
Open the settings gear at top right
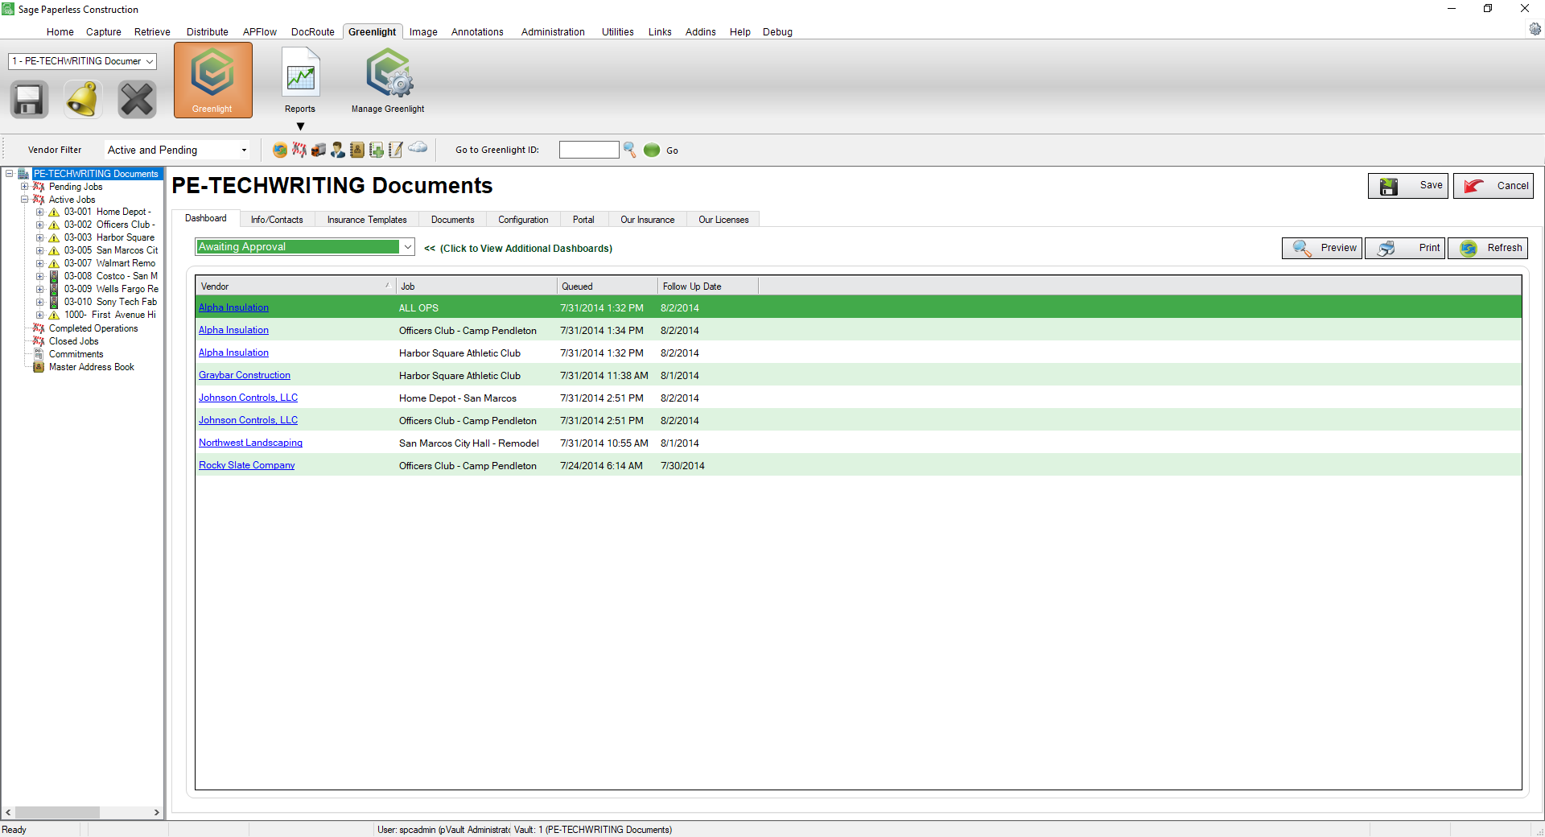(x=1535, y=29)
